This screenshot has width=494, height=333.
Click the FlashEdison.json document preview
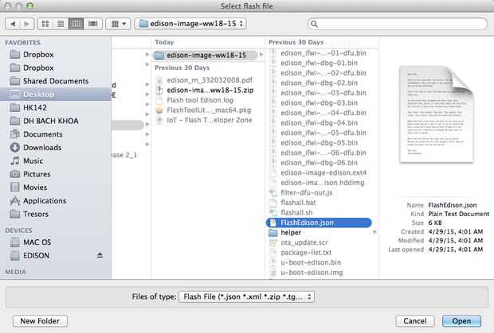[437, 114]
